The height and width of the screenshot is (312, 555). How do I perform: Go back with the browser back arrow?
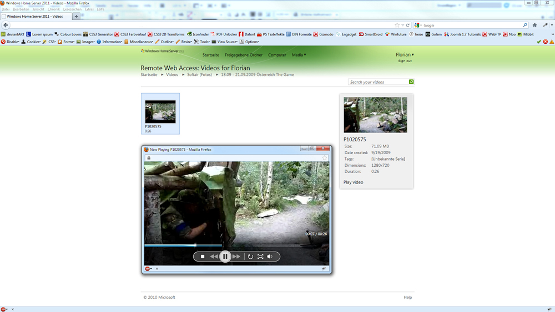(x=6, y=25)
